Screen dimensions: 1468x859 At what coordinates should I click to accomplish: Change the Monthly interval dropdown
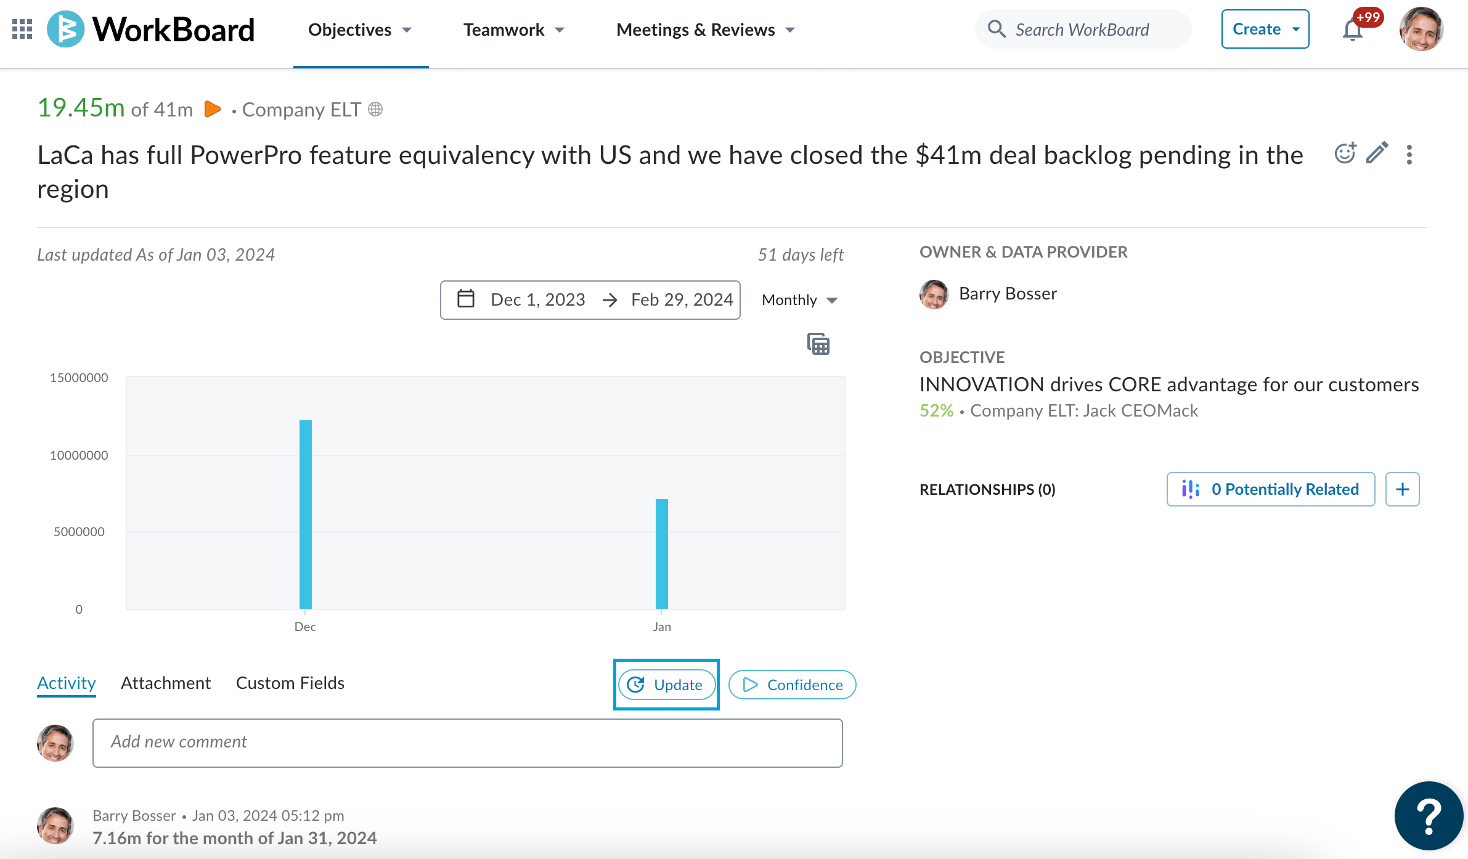click(800, 300)
